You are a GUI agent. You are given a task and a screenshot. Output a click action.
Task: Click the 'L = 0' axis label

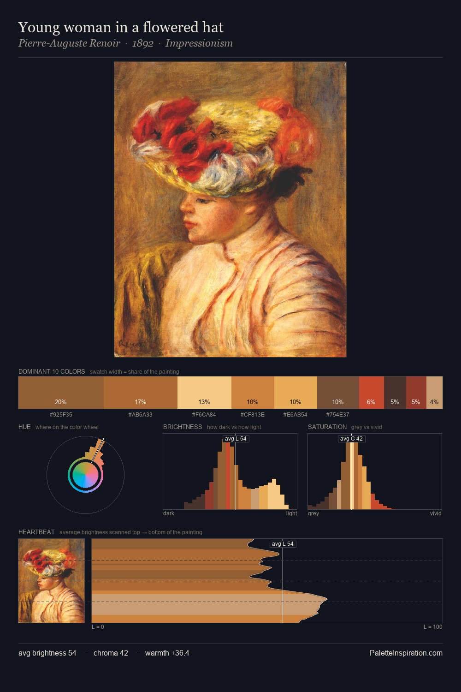pos(98,627)
